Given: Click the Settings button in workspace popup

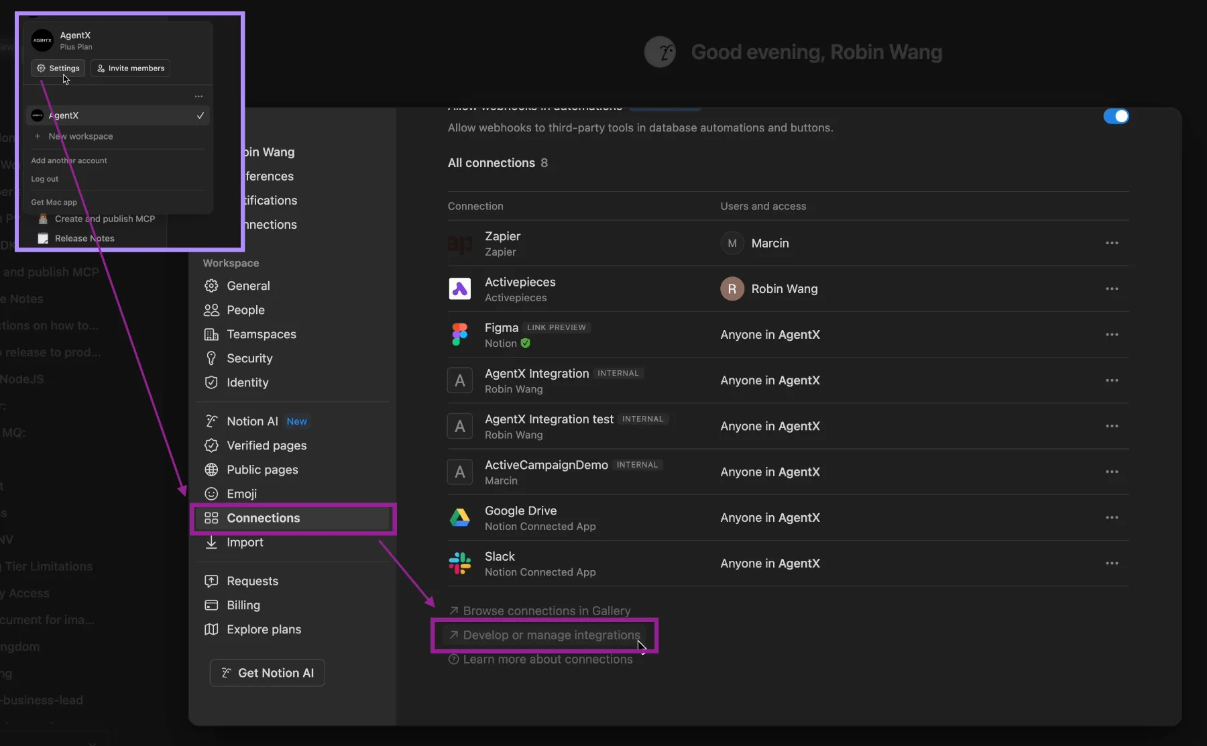Looking at the screenshot, I should tap(58, 68).
